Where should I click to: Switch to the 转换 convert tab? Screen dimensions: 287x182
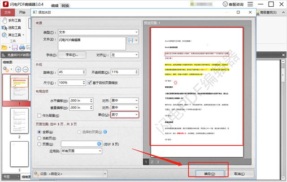point(65,5)
